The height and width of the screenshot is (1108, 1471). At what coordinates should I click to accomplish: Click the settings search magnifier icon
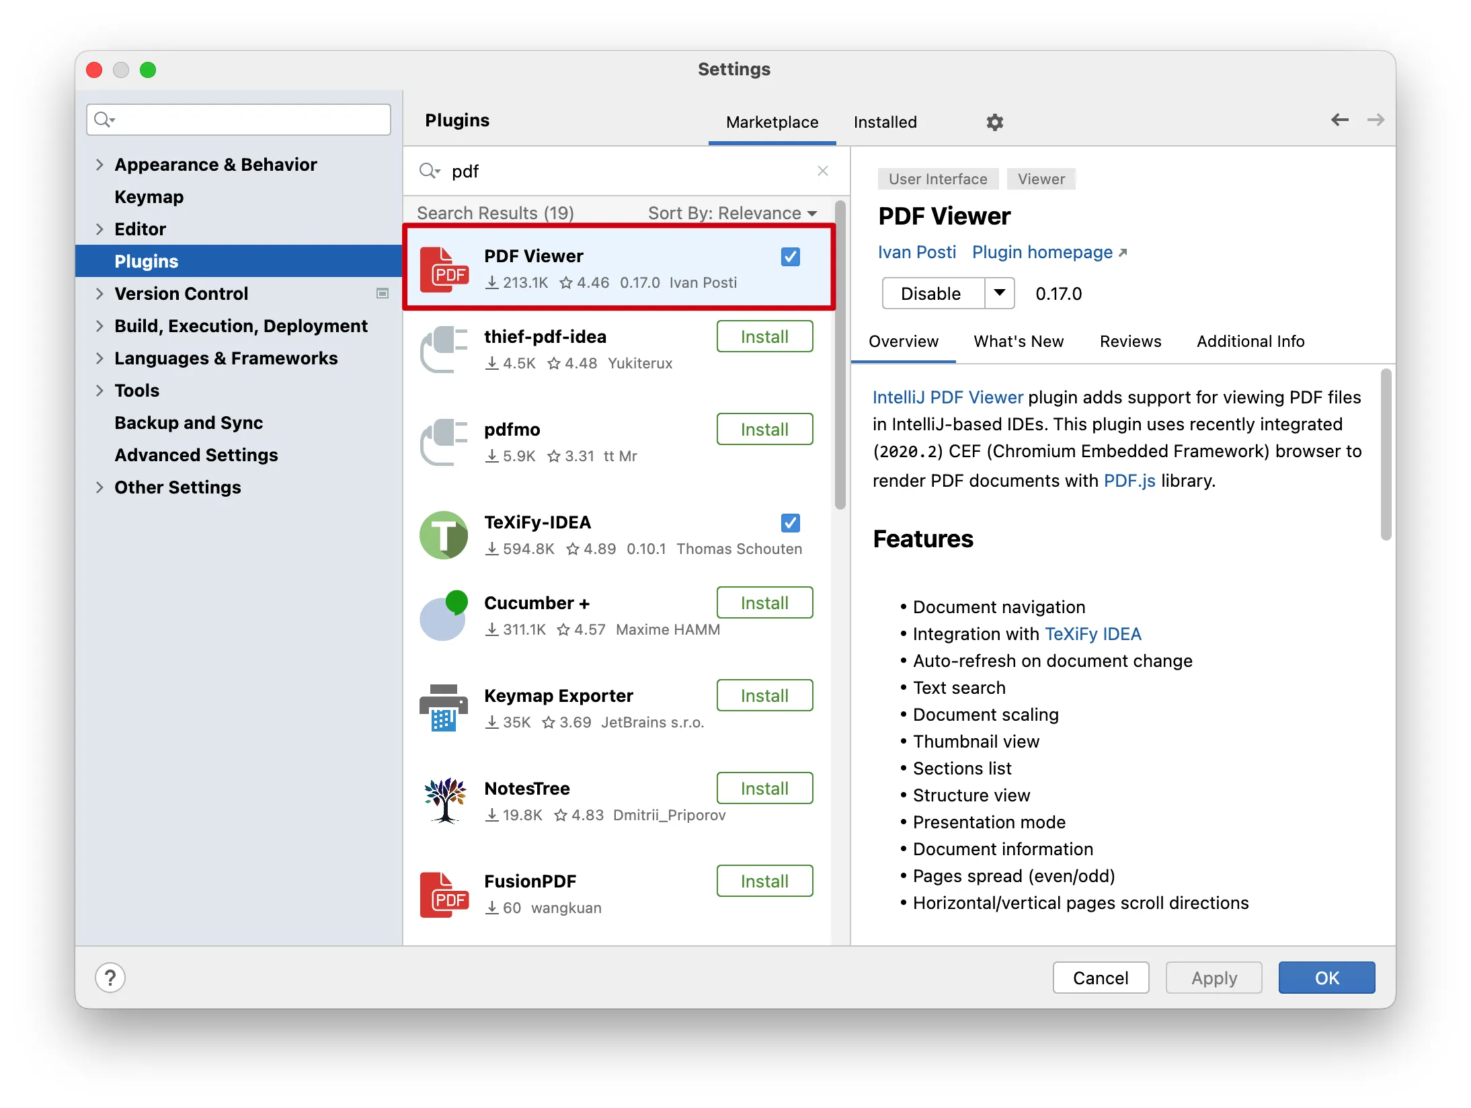[x=104, y=120]
